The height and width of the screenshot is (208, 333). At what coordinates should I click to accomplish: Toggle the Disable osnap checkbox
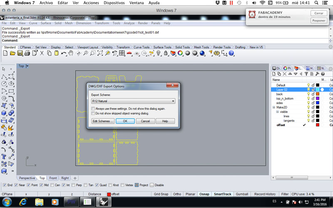[152, 185]
